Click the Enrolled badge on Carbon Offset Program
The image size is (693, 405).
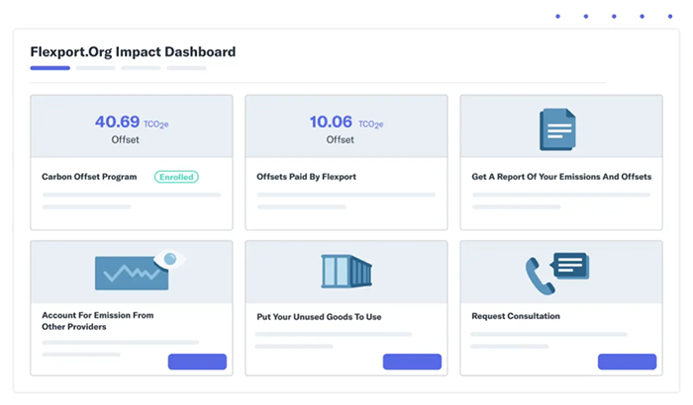[176, 177]
